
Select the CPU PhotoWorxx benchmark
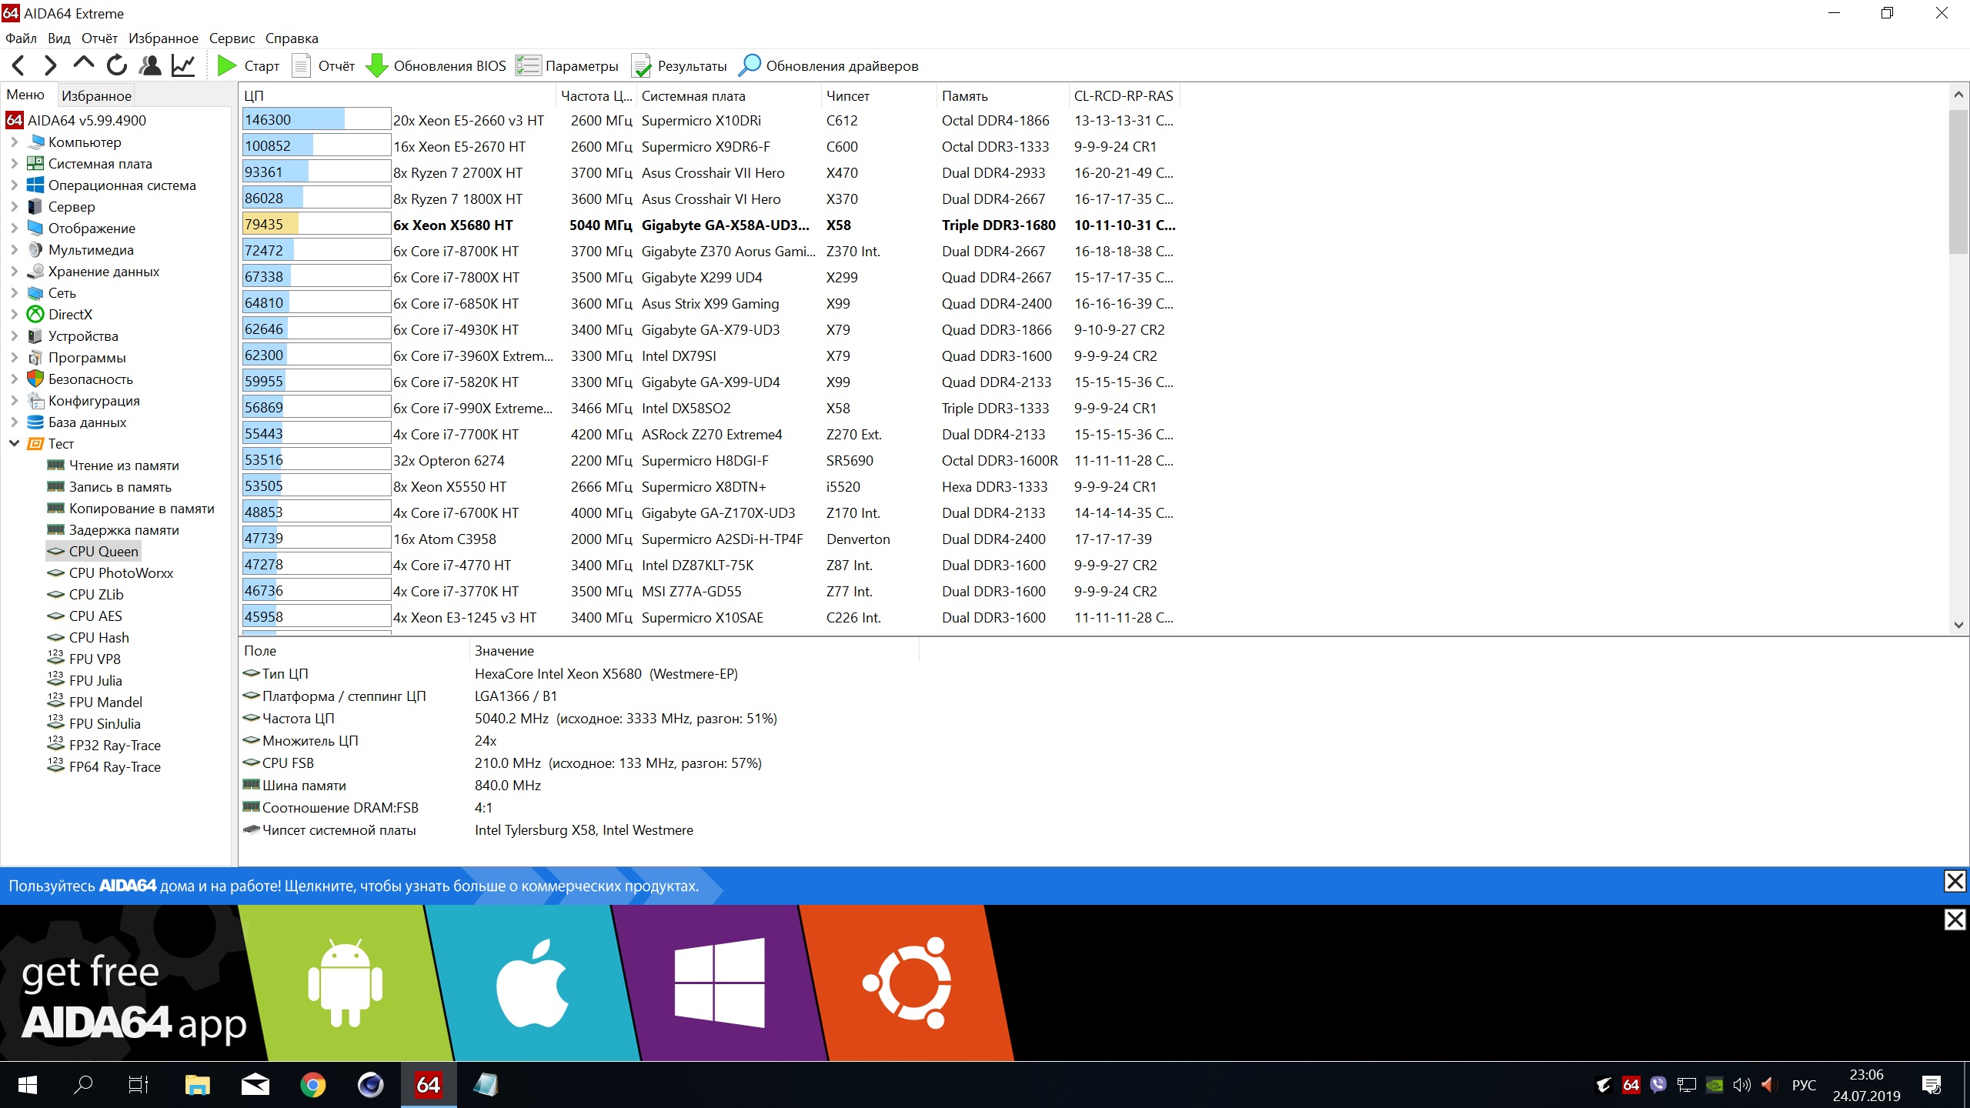pos(121,573)
